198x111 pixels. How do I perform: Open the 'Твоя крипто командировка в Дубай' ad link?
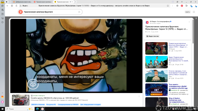coord(178,86)
